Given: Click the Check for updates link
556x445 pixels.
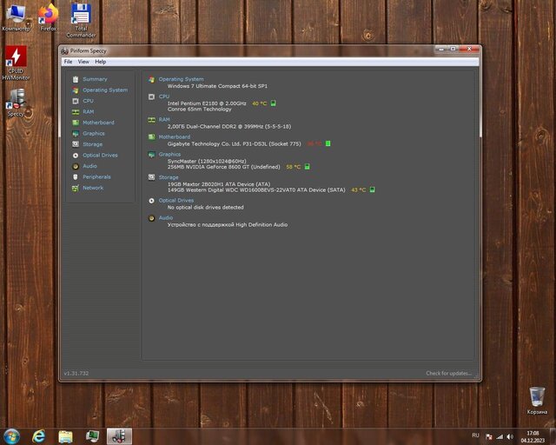Looking at the screenshot, I should tap(448, 373).
